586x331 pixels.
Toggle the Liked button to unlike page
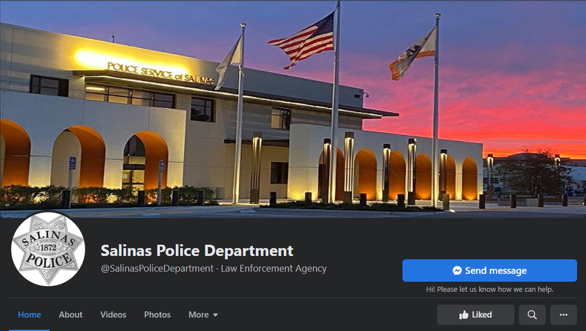475,315
